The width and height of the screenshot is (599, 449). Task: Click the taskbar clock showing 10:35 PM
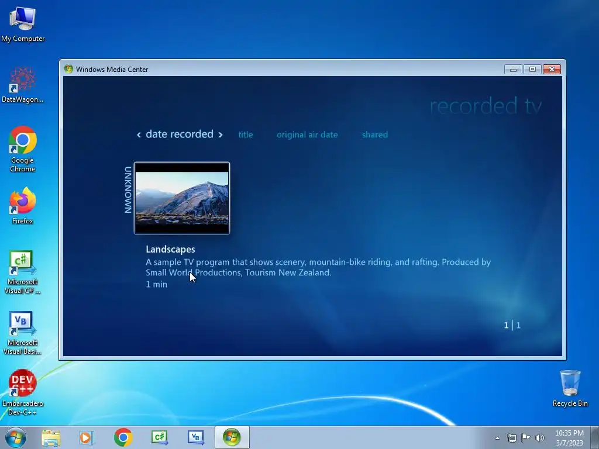coord(569,438)
